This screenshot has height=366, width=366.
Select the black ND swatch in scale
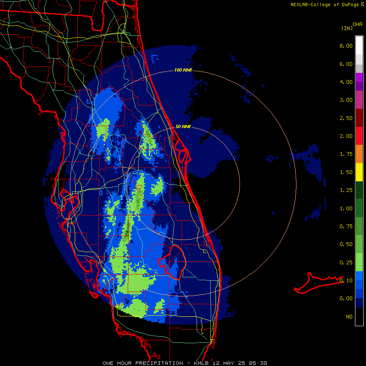point(359,316)
